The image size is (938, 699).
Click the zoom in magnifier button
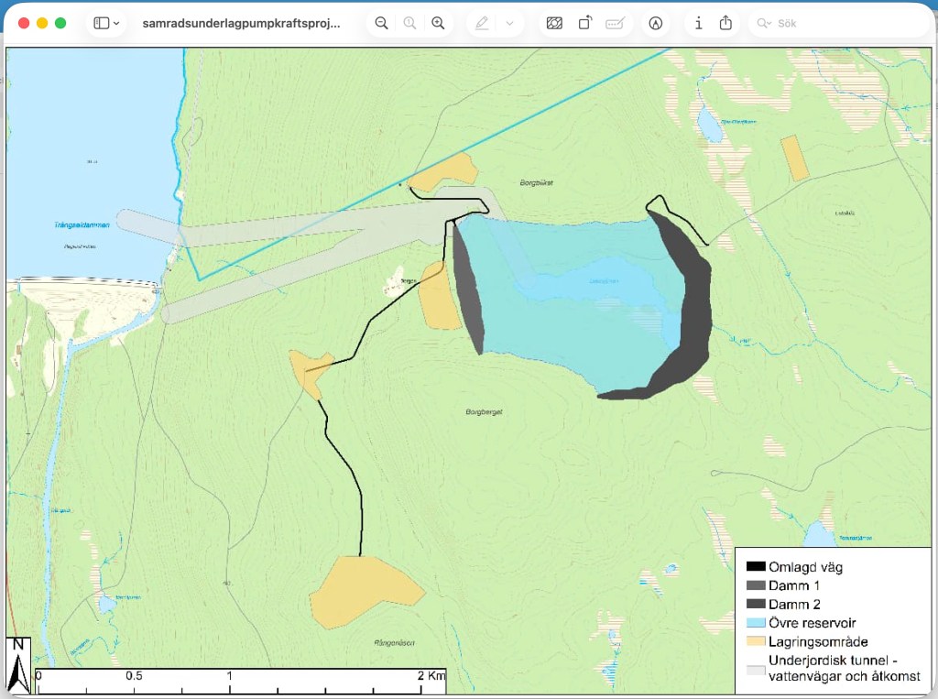[438, 23]
